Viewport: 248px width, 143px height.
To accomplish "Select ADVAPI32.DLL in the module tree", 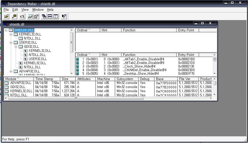I will [29, 71].
